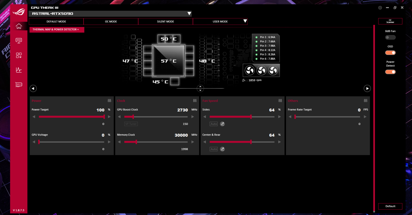
Task: Disable the Power Detect switch
Action: point(390,72)
